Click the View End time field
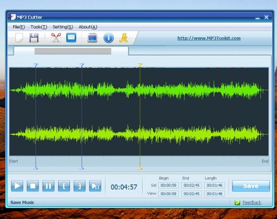This screenshot has height=219, width=277. coord(191,194)
